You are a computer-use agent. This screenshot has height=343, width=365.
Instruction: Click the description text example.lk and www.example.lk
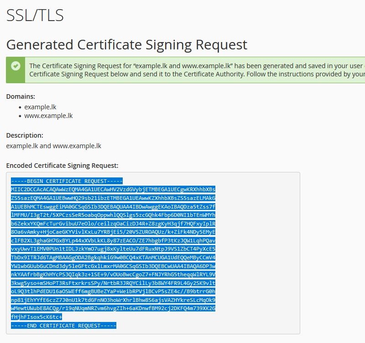[x=53, y=146]
